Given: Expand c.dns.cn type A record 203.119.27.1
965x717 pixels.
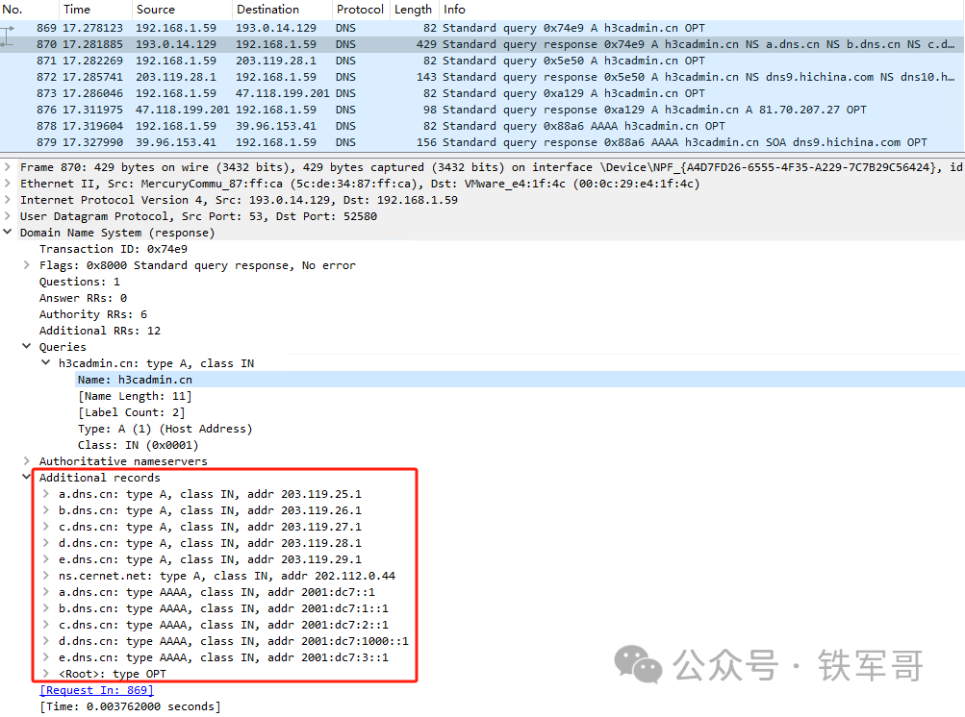Looking at the screenshot, I should (45, 527).
